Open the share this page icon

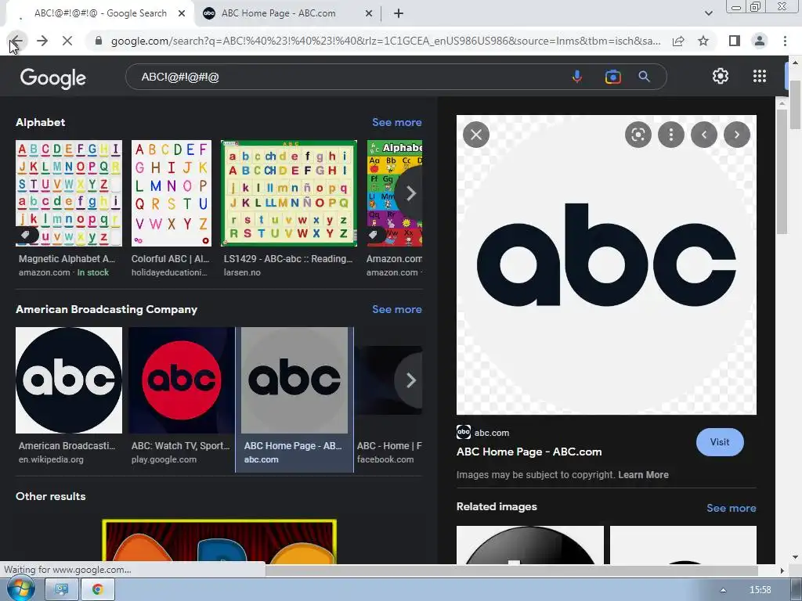tap(678, 41)
